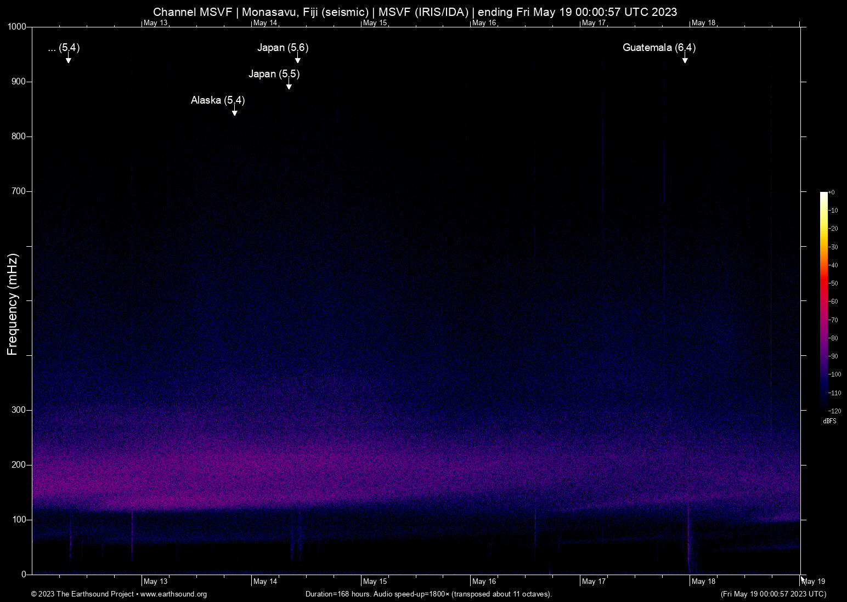The height and width of the screenshot is (602, 847).
Task: Click the 900 frequency tick label
Action: [x=19, y=82]
